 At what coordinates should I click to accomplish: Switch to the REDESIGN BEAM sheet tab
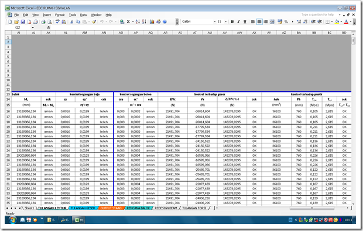(166, 208)
